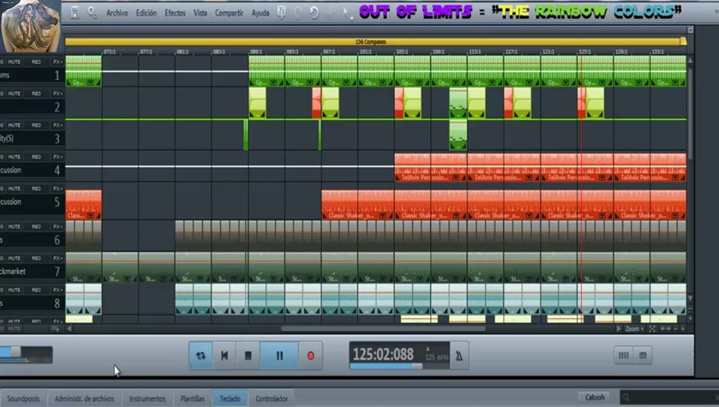Image resolution: width=719 pixels, height=407 pixels.
Task: Open the Efectos menu
Action: pyautogui.click(x=175, y=12)
